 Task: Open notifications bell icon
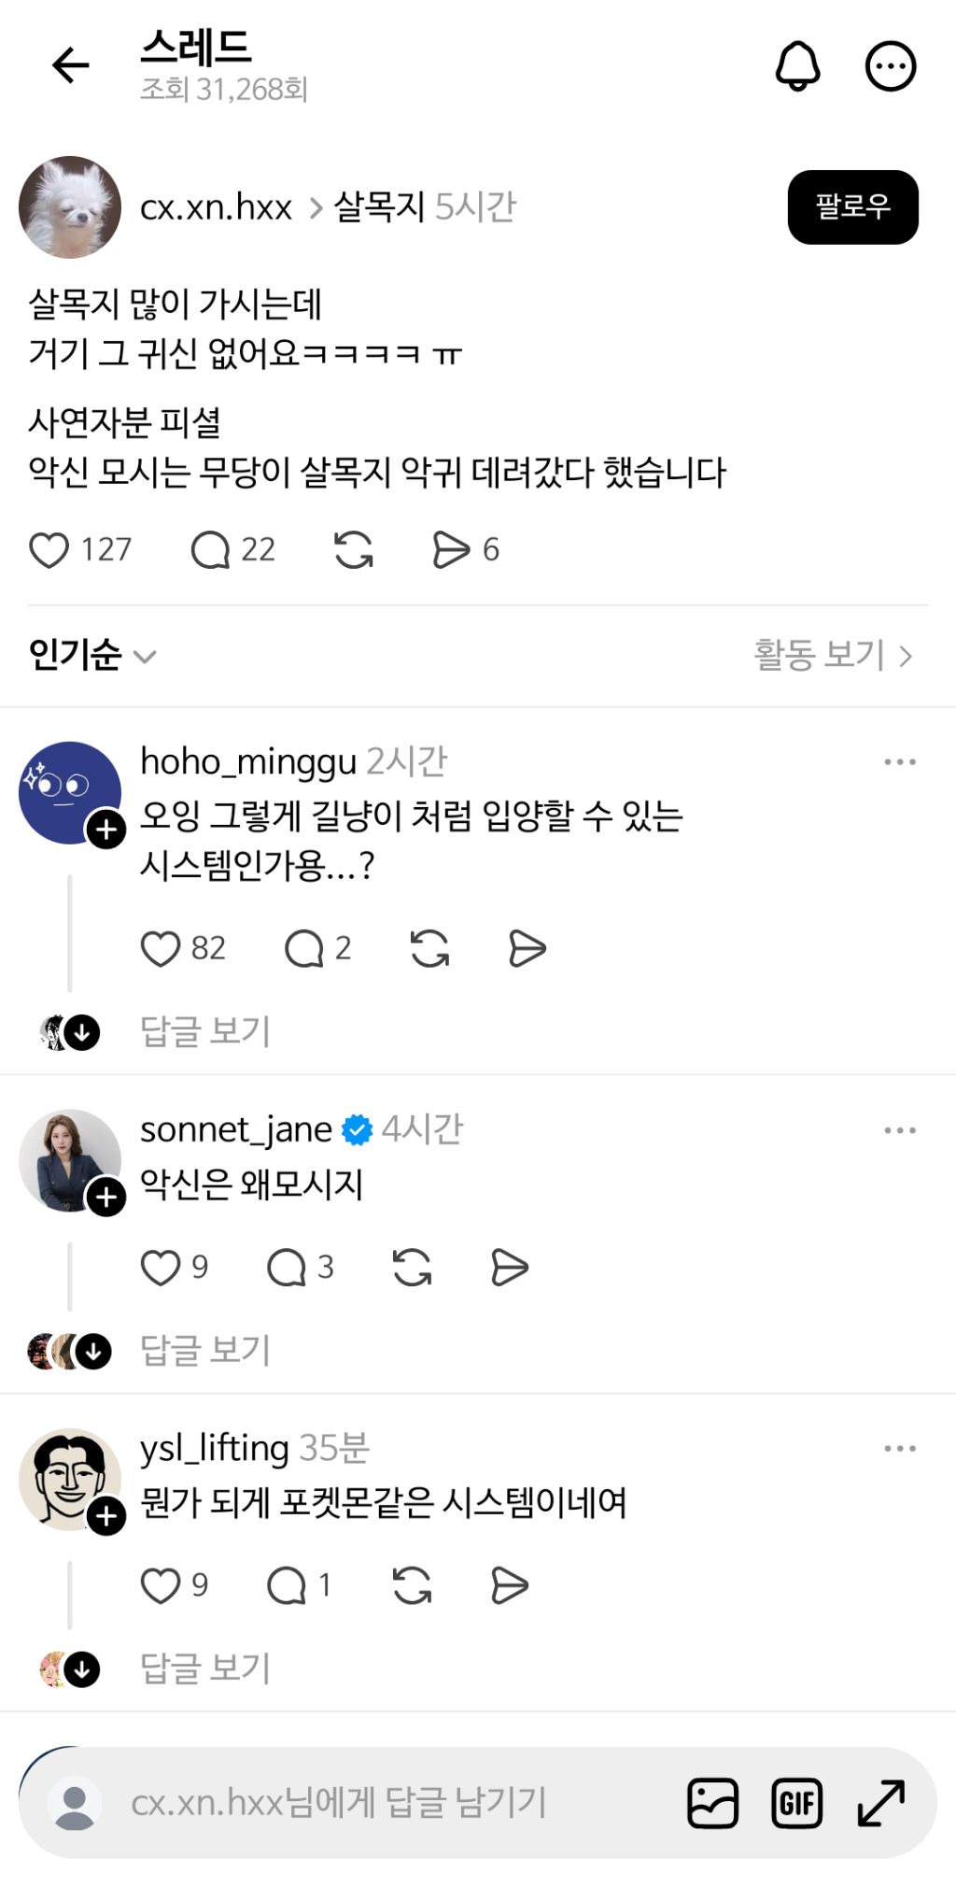point(797,66)
